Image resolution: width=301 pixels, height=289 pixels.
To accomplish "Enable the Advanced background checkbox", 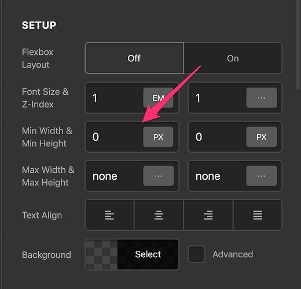I will pyautogui.click(x=196, y=254).
